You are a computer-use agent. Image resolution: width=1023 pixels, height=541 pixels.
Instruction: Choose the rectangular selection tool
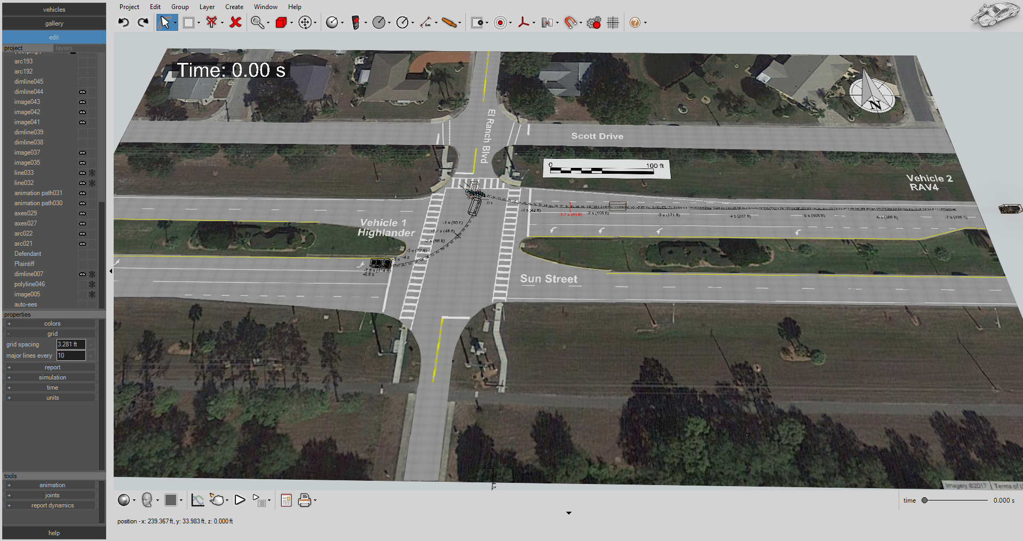tap(188, 22)
